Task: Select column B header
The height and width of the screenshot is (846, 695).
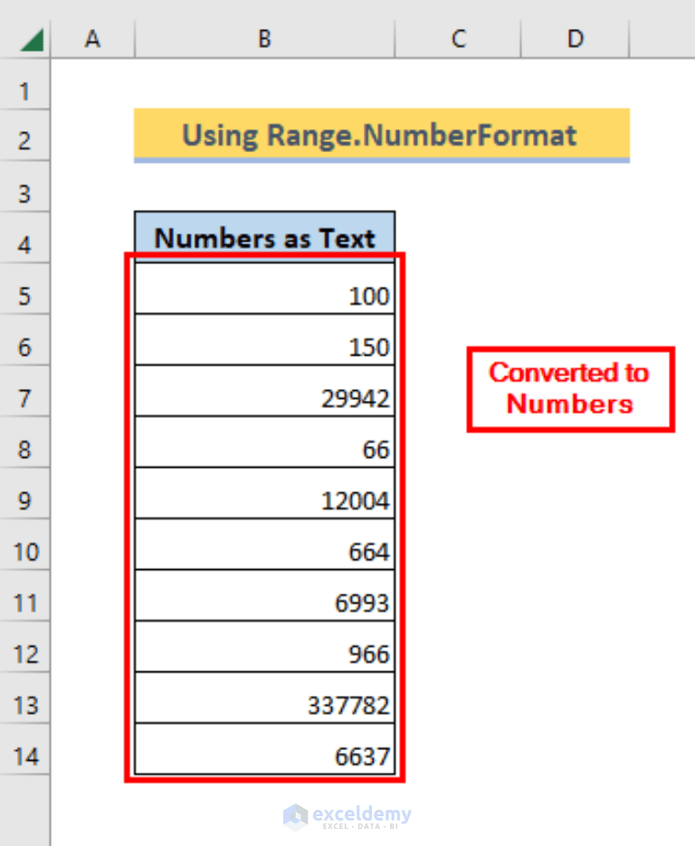Action: 265,39
